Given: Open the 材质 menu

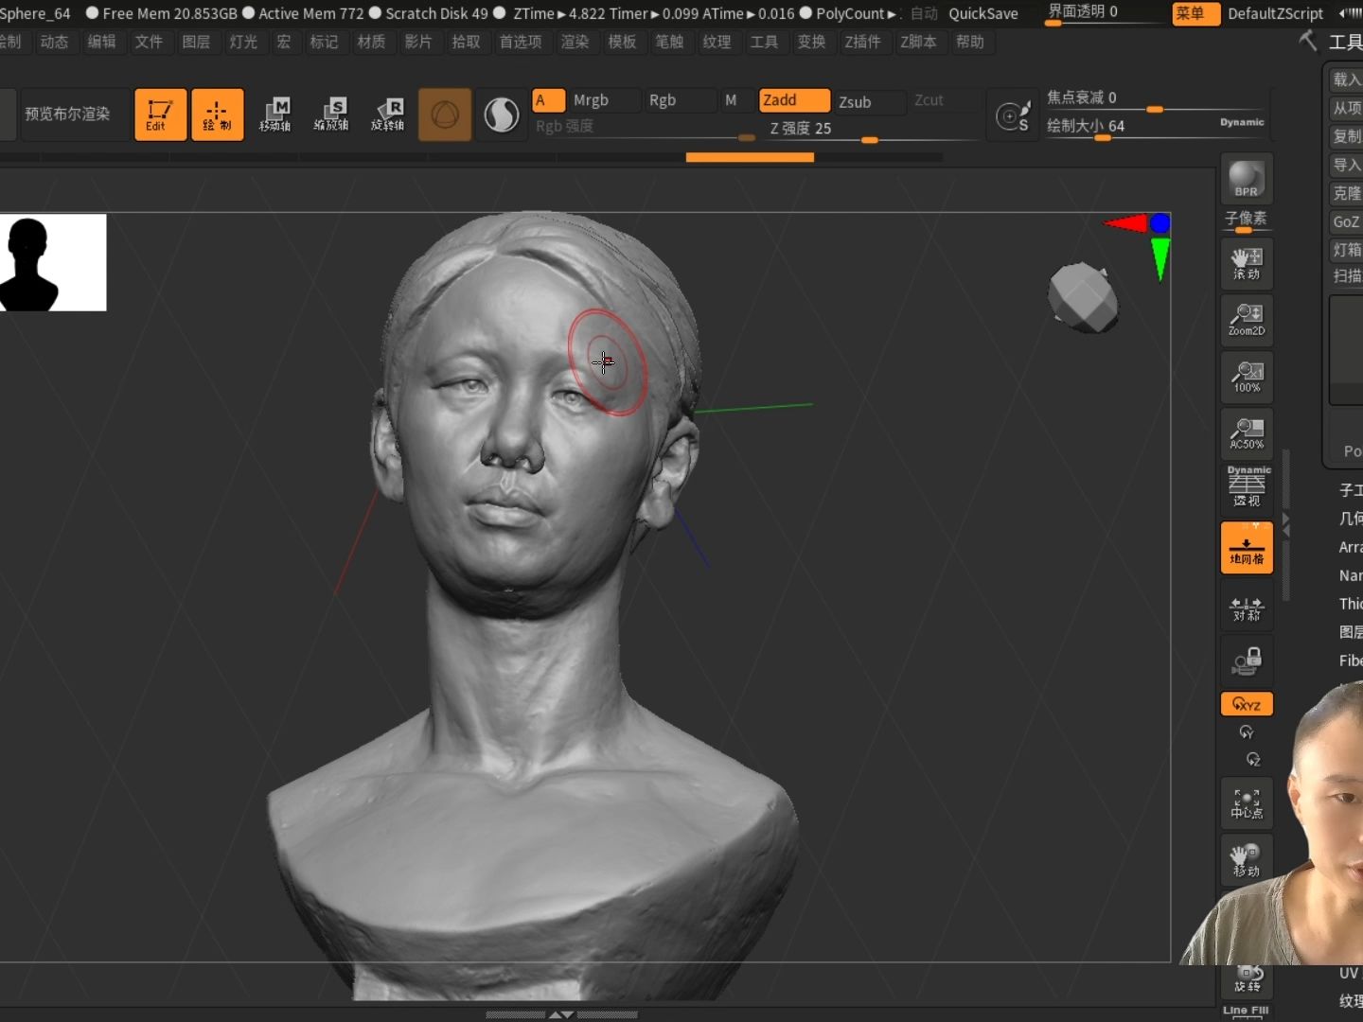Looking at the screenshot, I should pyautogui.click(x=371, y=42).
